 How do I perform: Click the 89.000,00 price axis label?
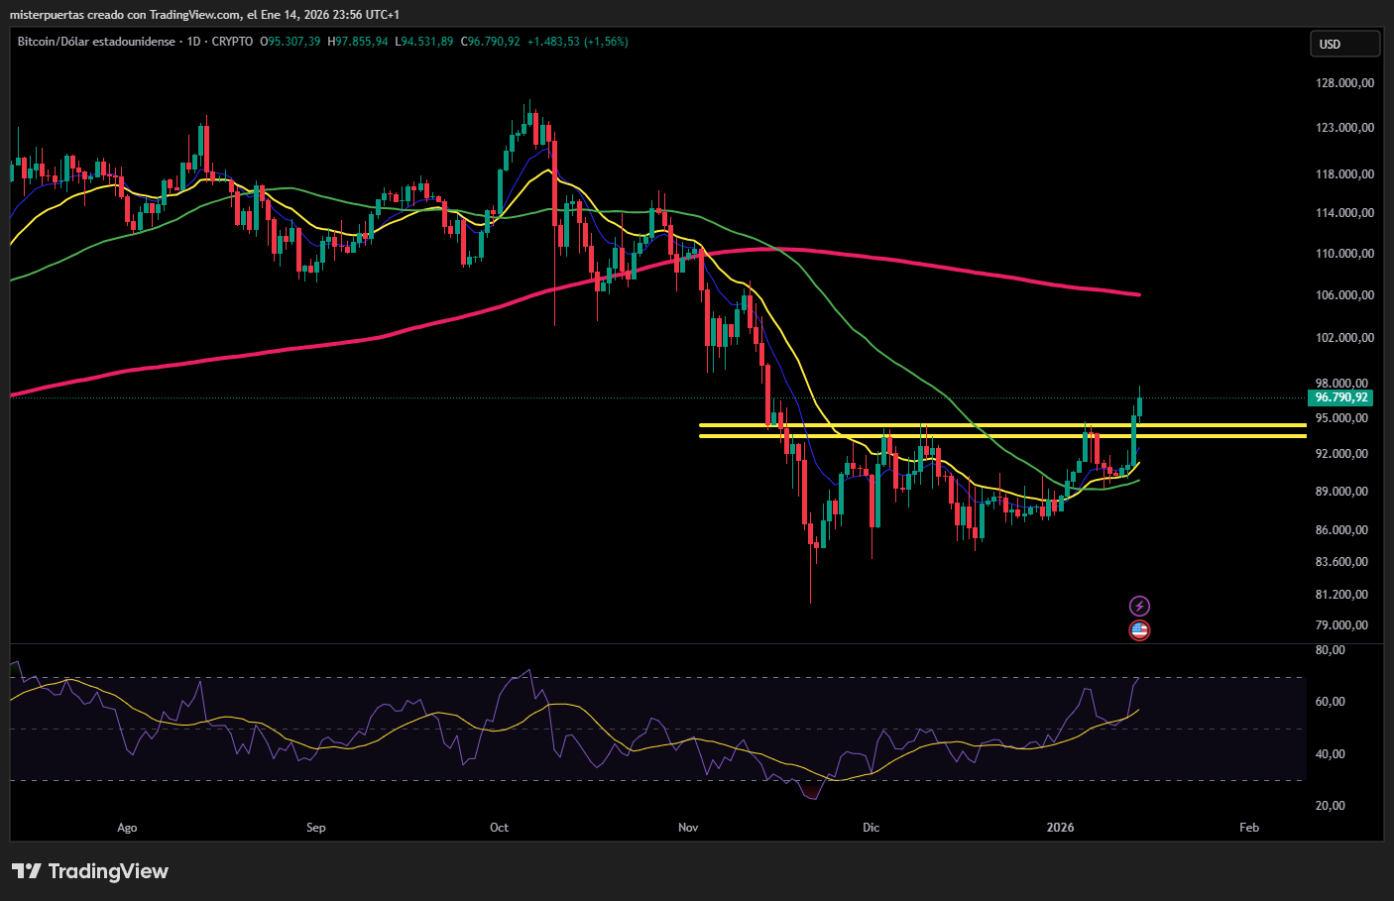(1341, 492)
